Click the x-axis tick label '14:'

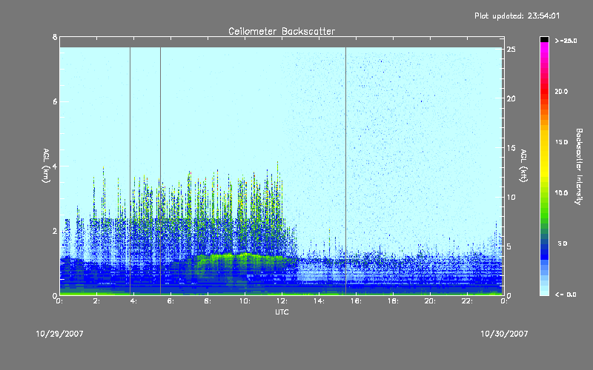click(x=319, y=301)
